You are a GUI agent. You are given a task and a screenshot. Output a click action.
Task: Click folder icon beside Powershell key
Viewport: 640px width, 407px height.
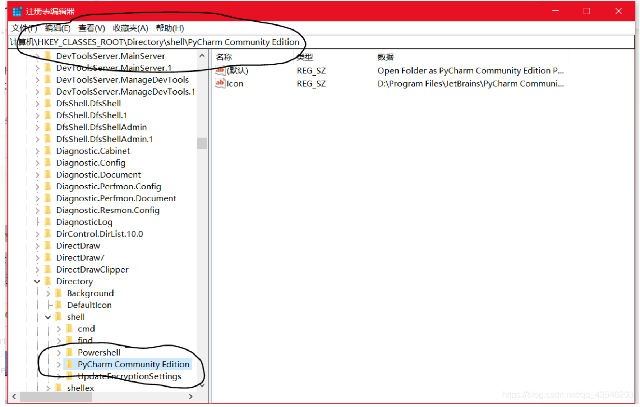click(69, 353)
